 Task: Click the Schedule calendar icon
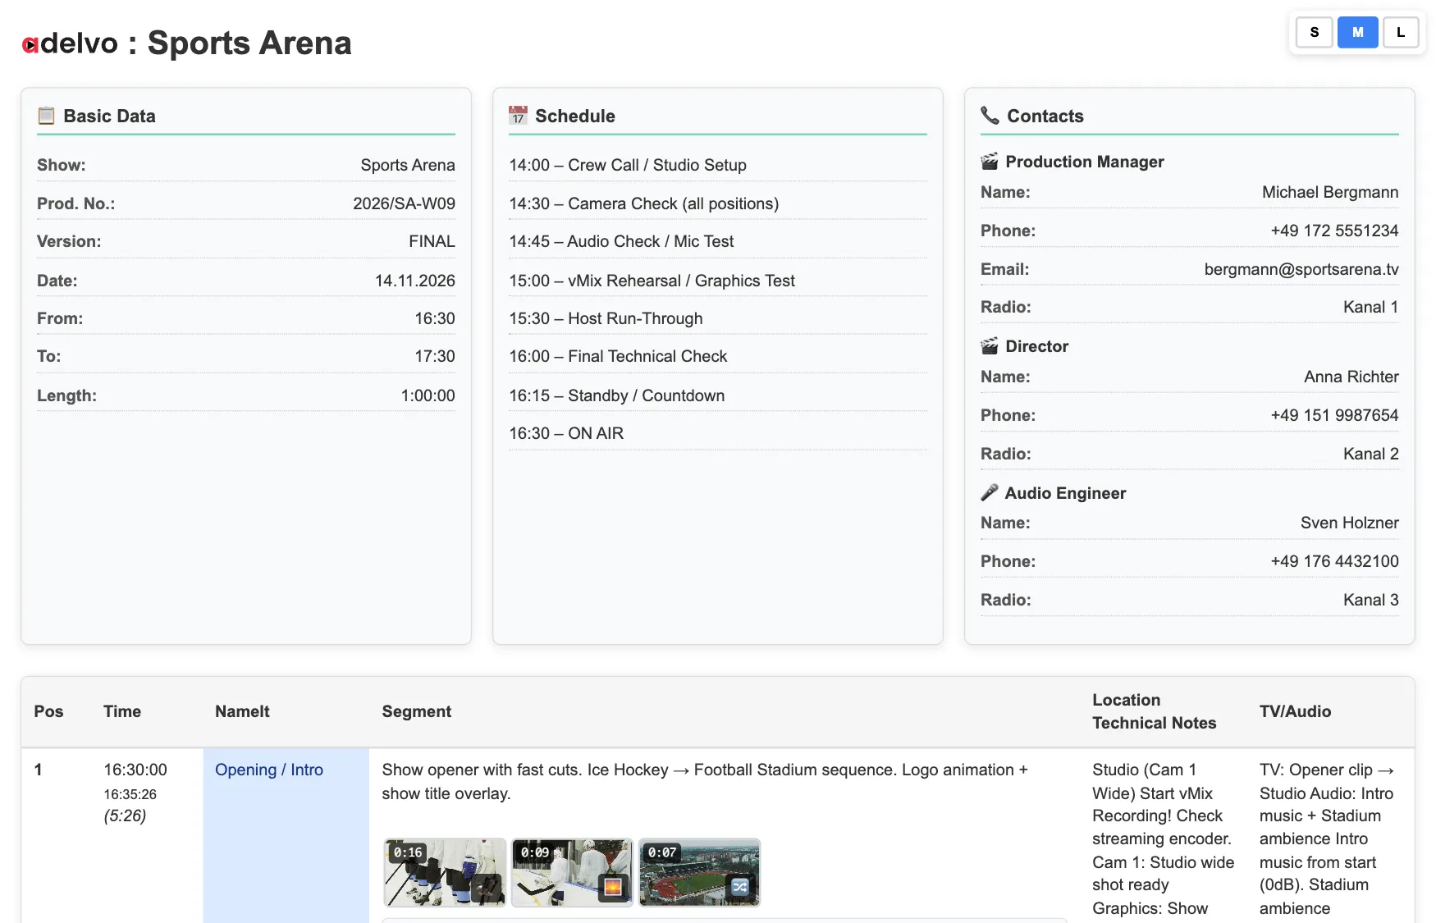[518, 116]
